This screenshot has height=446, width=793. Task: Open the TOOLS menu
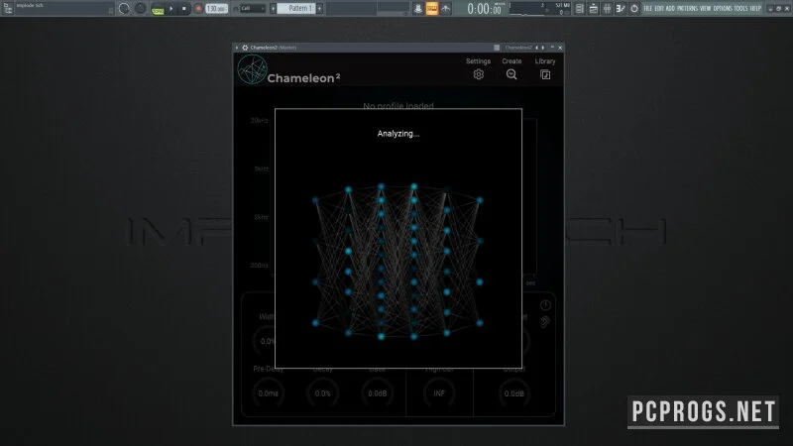pos(740,9)
